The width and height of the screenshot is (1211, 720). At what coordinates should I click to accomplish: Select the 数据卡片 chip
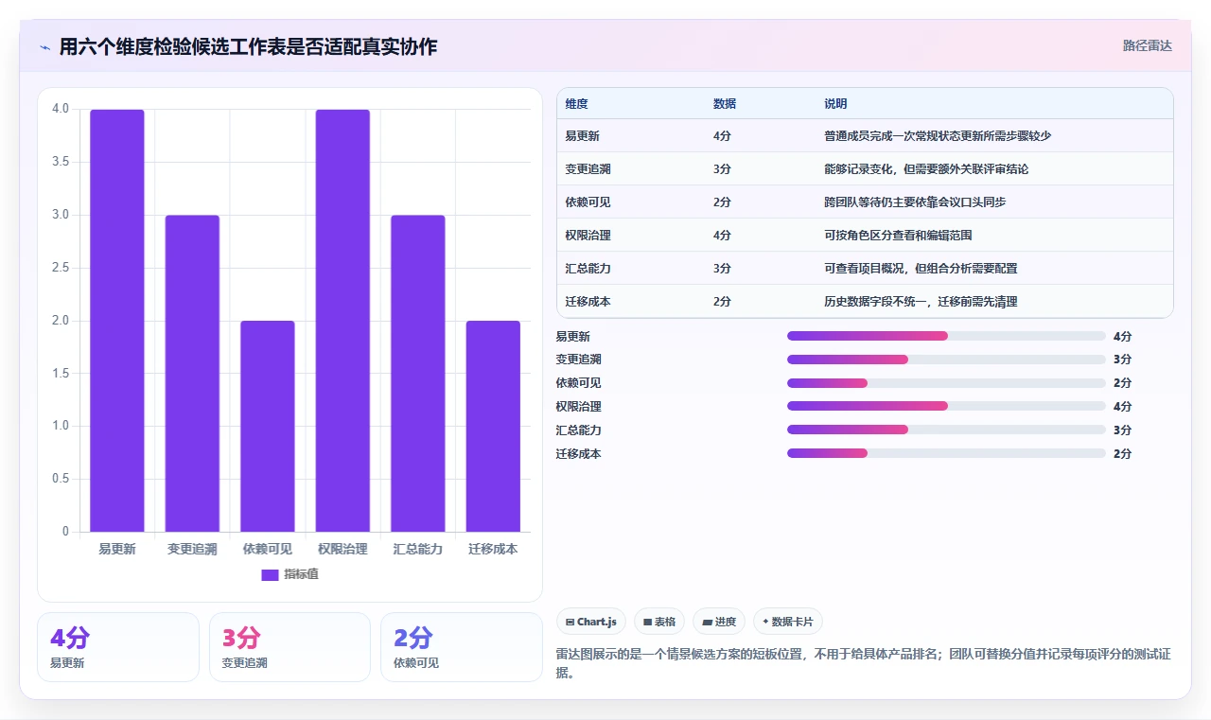tap(788, 622)
